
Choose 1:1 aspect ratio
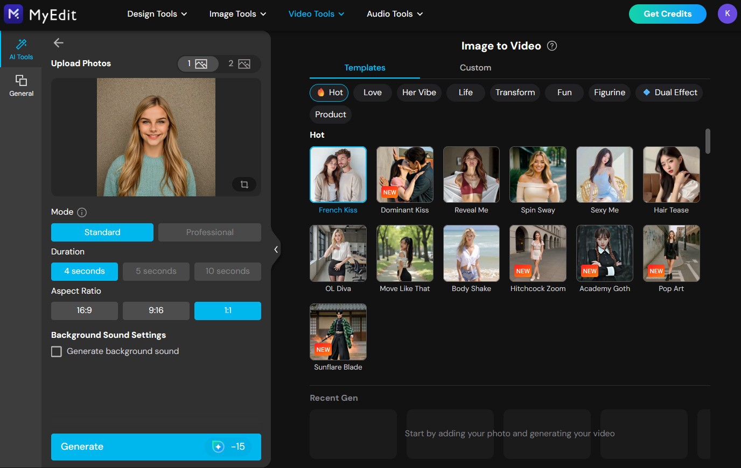point(228,311)
